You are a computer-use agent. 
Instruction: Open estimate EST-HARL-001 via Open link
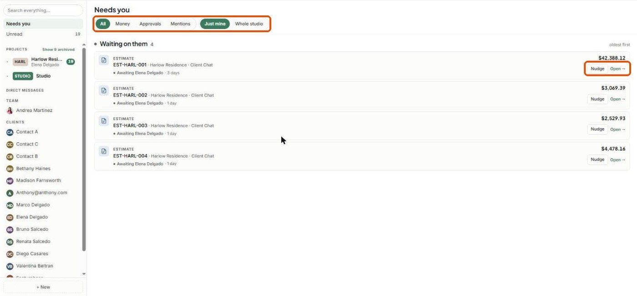[618, 69]
